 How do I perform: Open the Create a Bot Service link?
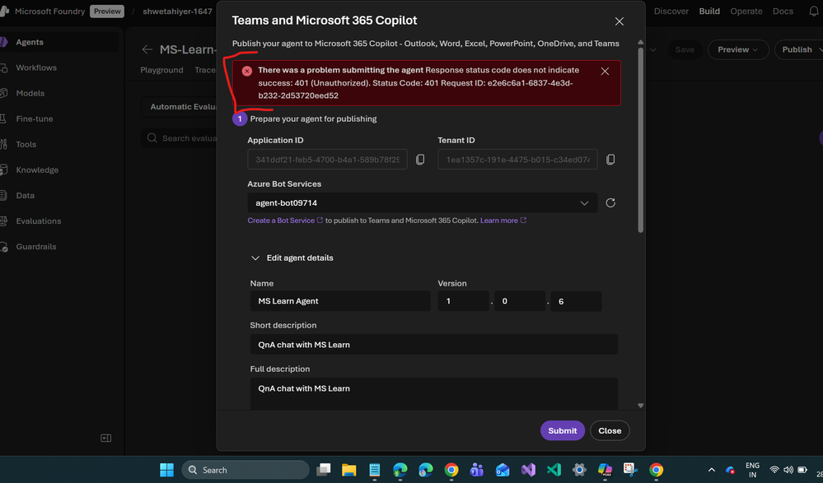click(285, 221)
